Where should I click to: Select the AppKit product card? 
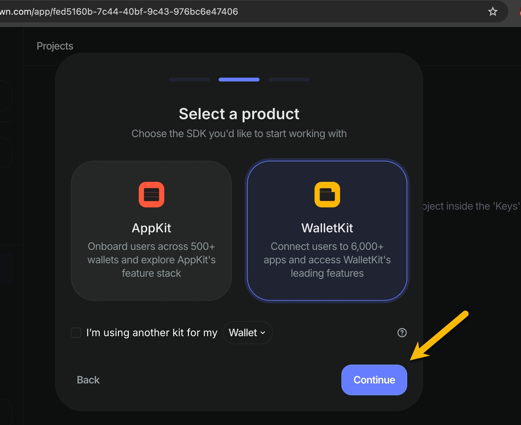click(x=151, y=230)
